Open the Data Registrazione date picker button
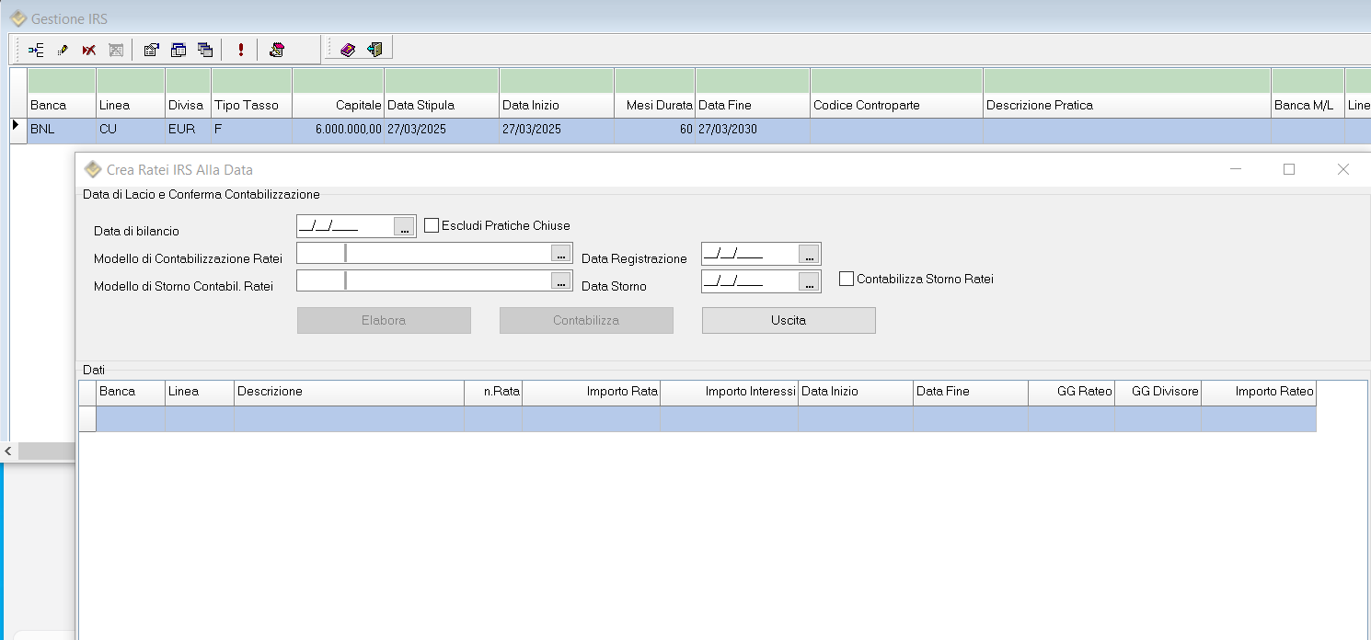The width and height of the screenshot is (1371, 640). (x=808, y=255)
